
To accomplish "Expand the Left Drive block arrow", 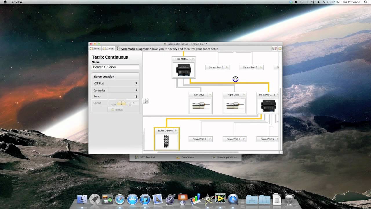I will coord(210,95).
